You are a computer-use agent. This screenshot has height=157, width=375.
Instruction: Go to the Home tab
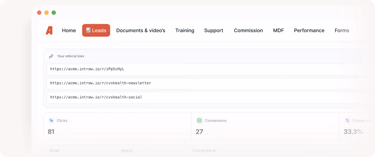(x=69, y=30)
